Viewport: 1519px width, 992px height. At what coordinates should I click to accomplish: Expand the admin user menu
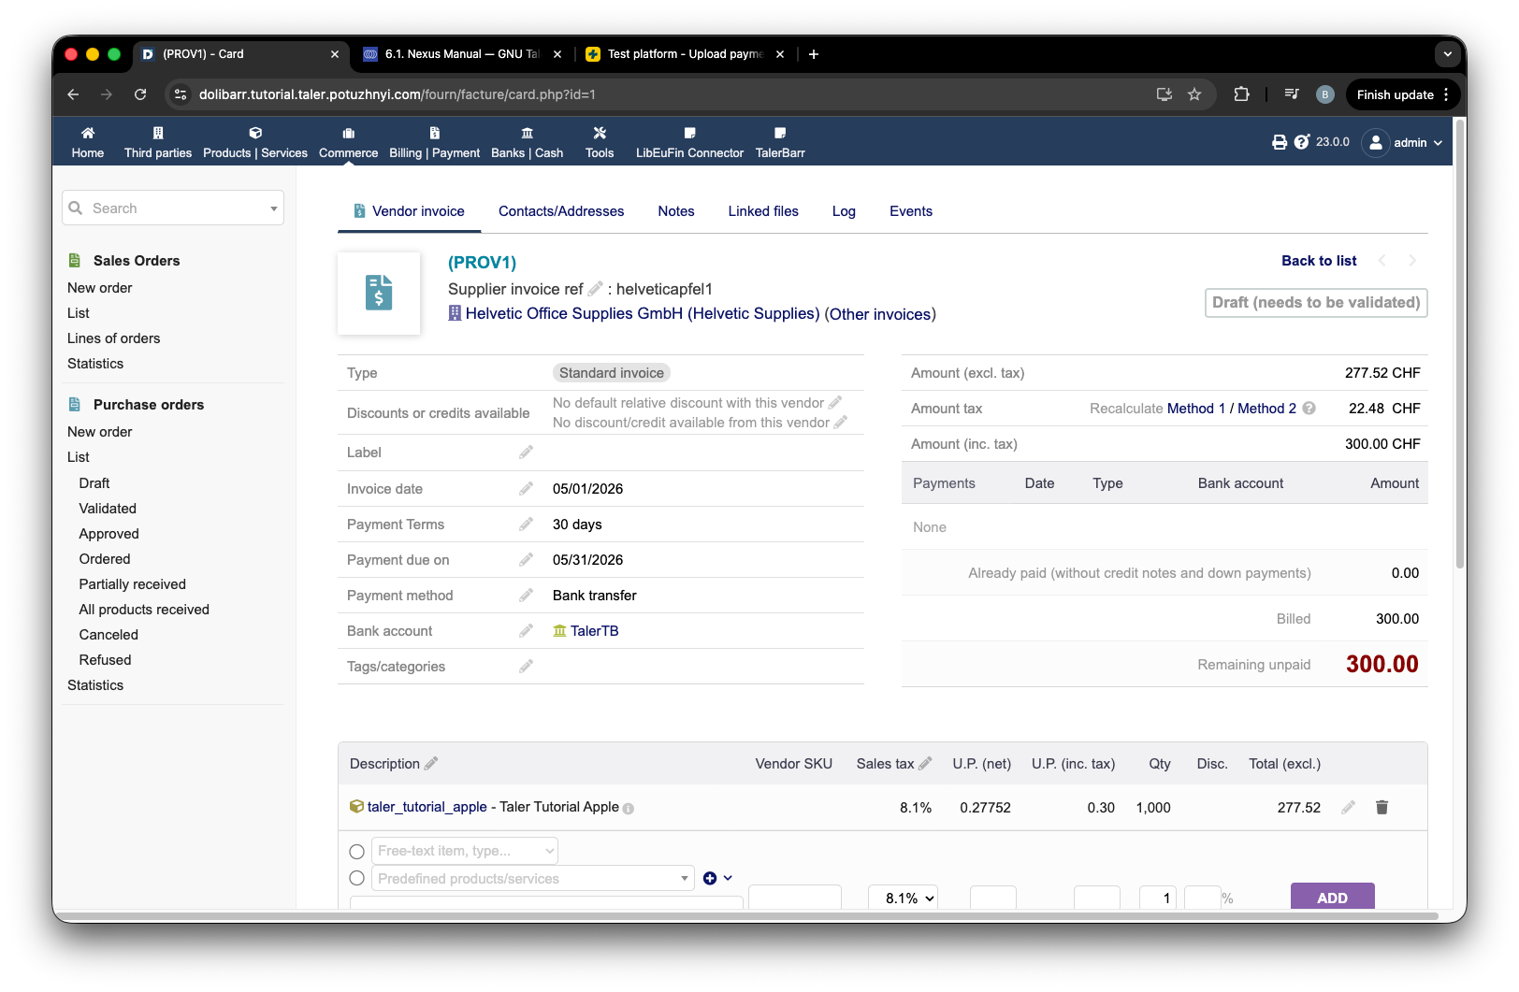pos(1404,143)
